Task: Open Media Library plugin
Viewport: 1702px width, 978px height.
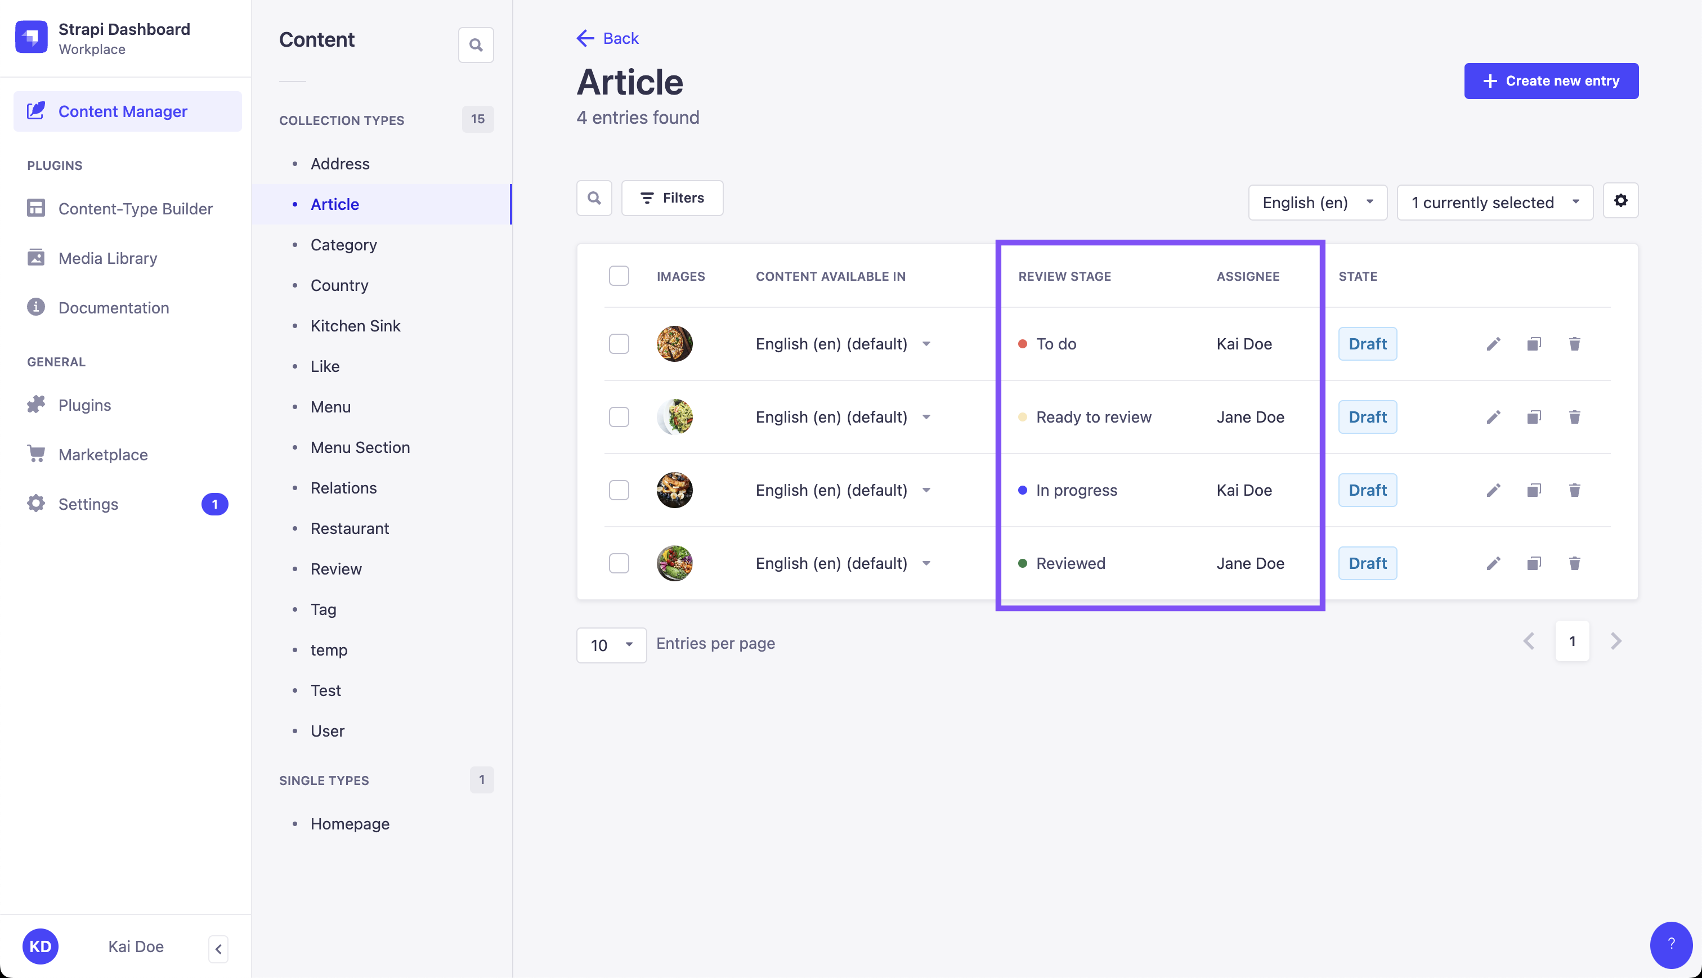Action: (108, 258)
